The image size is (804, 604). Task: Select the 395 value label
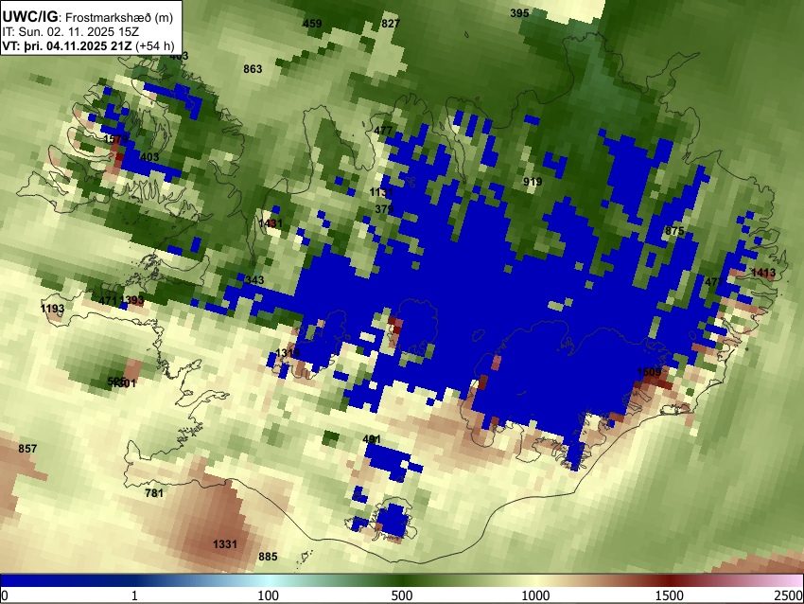519,13
